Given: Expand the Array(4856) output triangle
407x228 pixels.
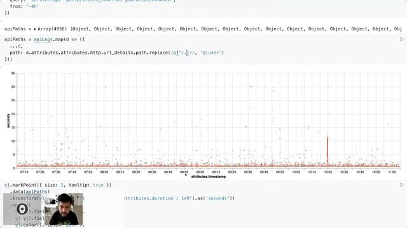Looking at the screenshot, I should 35,29.
